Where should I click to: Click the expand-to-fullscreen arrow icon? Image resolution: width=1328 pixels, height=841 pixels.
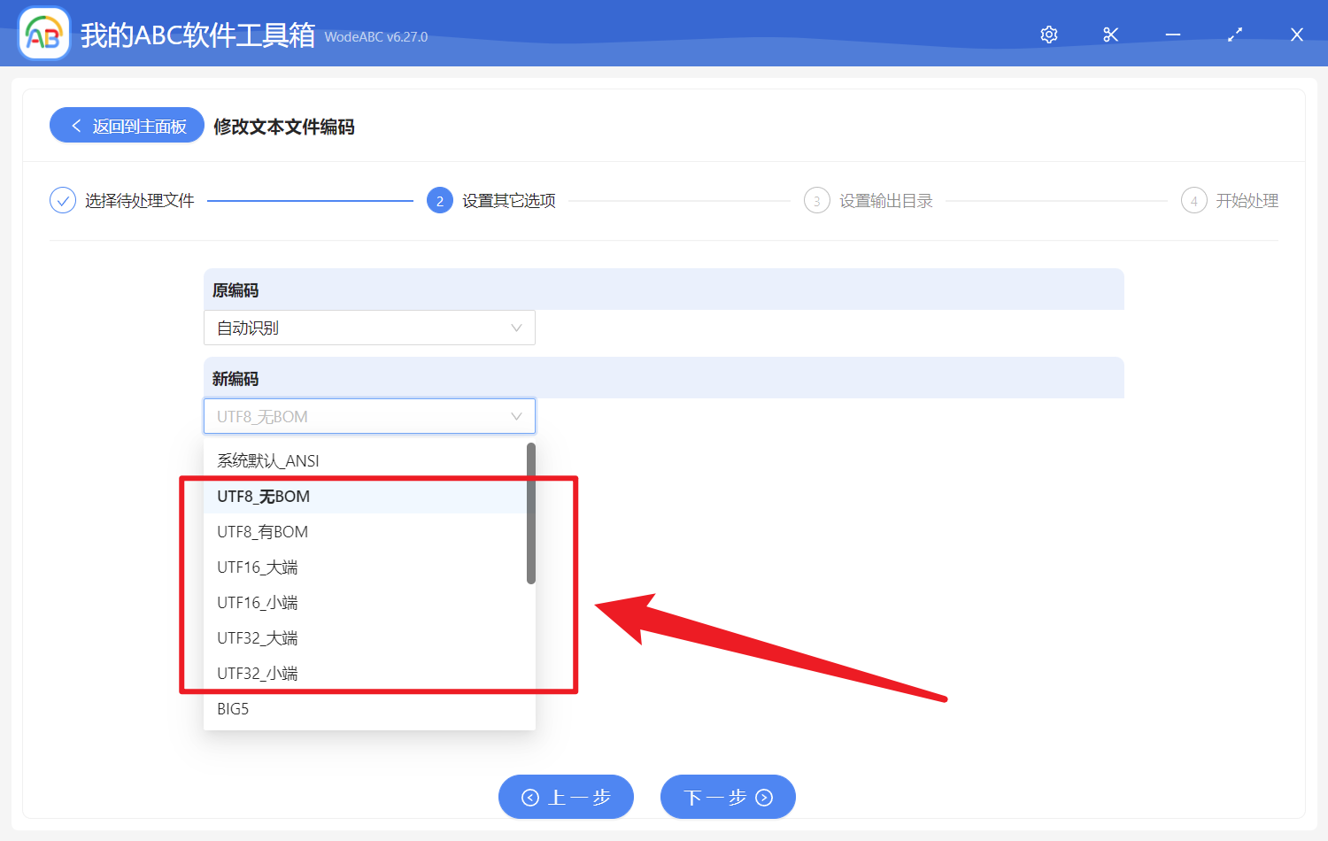point(1234,34)
